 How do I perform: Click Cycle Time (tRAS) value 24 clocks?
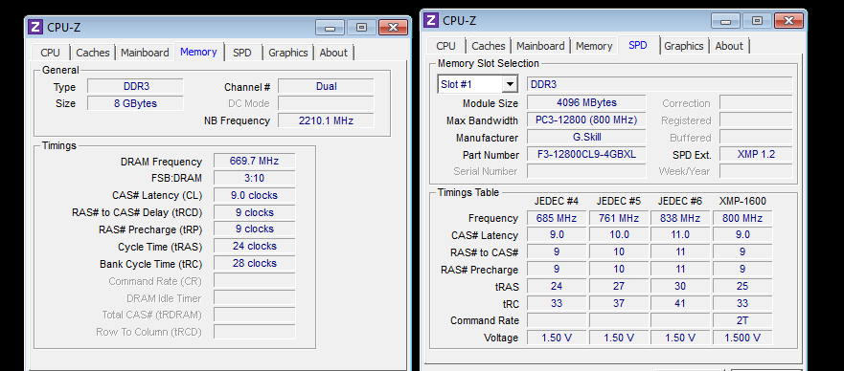point(254,247)
